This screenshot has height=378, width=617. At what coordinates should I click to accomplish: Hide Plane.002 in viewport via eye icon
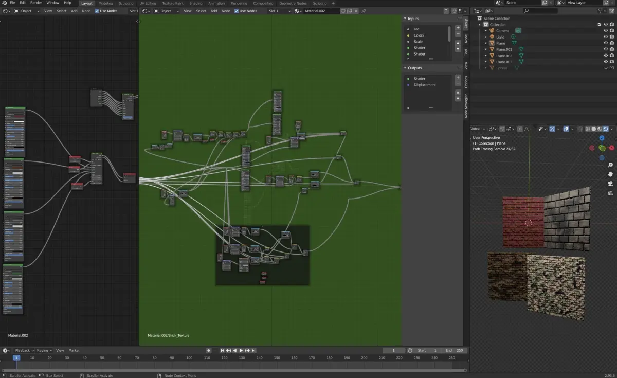pyautogui.click(x=606, y=56)
